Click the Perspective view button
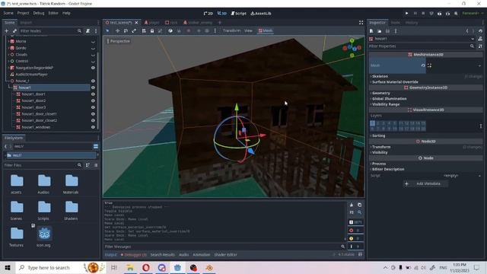 click(x=119, y=41)
